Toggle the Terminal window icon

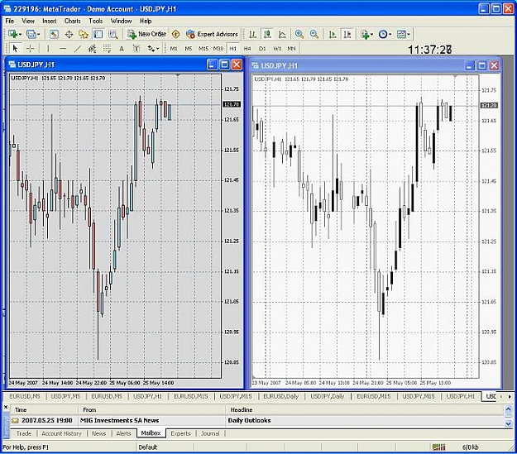pyautogui.click(x=98, y=34)
